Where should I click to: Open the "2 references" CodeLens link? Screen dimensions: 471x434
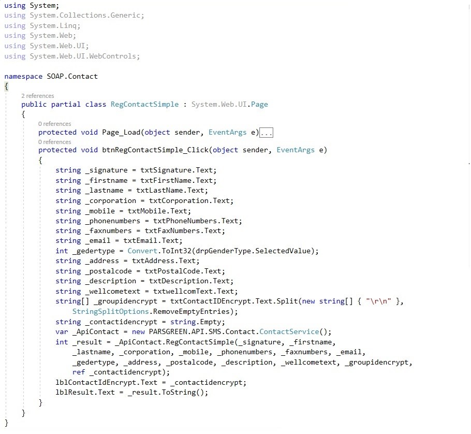tap(37, 96)
